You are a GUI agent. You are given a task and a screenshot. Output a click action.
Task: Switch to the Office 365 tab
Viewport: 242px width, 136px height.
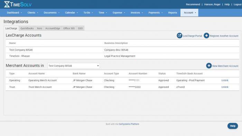[69, 28]
